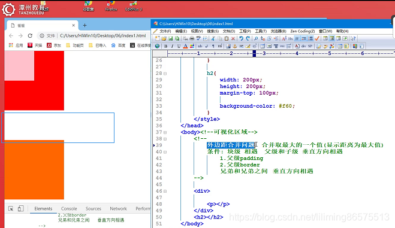Collapse the comment fold at line 38
Viewport: 395px width, 228px height.
(165, 139)
